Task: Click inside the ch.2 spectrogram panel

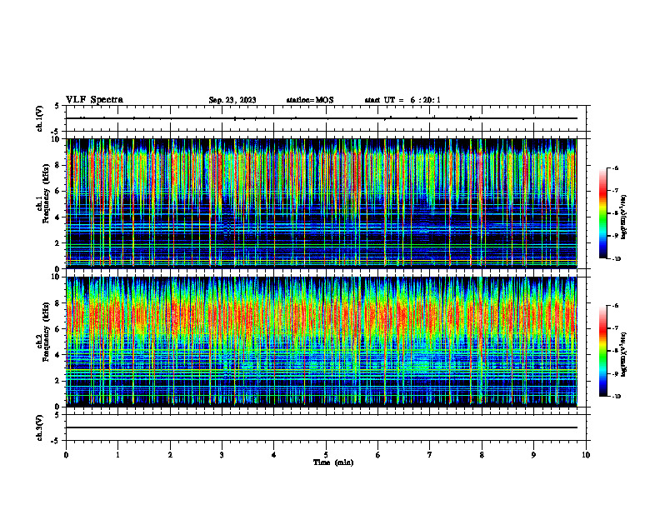Action: pyautogui.click(x=322, y=342)
